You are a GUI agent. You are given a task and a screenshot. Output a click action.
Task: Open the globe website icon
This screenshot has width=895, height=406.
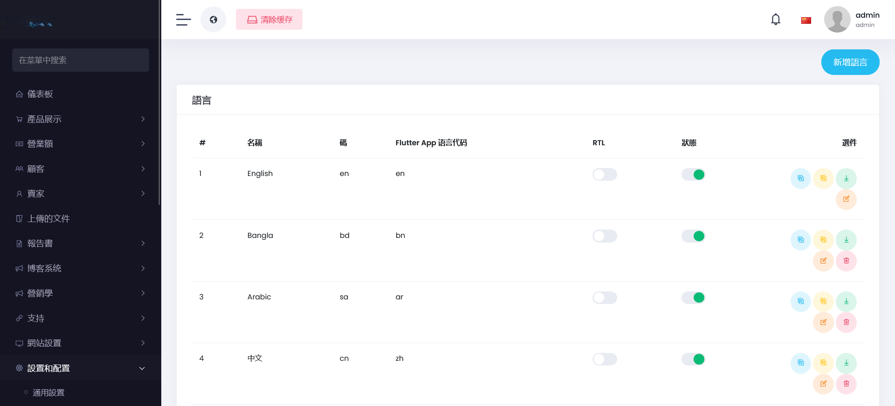213,20
